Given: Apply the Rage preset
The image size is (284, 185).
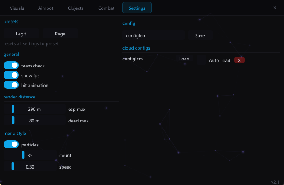Looking at the screenshot, I should (x=60, y=34).
